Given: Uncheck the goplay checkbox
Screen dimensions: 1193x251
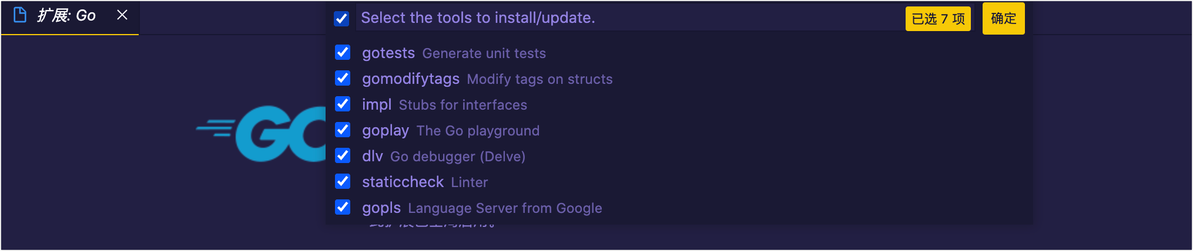Looking at the screenshot, I should pos(343,130).
